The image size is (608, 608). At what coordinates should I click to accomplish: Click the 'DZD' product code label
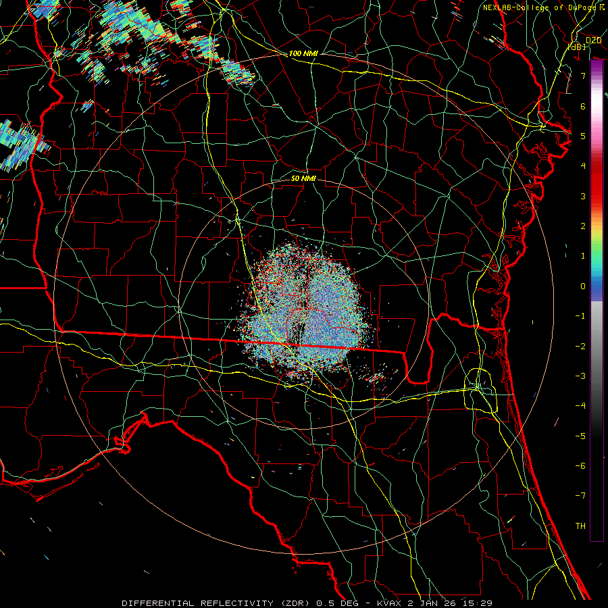[594, 41]
